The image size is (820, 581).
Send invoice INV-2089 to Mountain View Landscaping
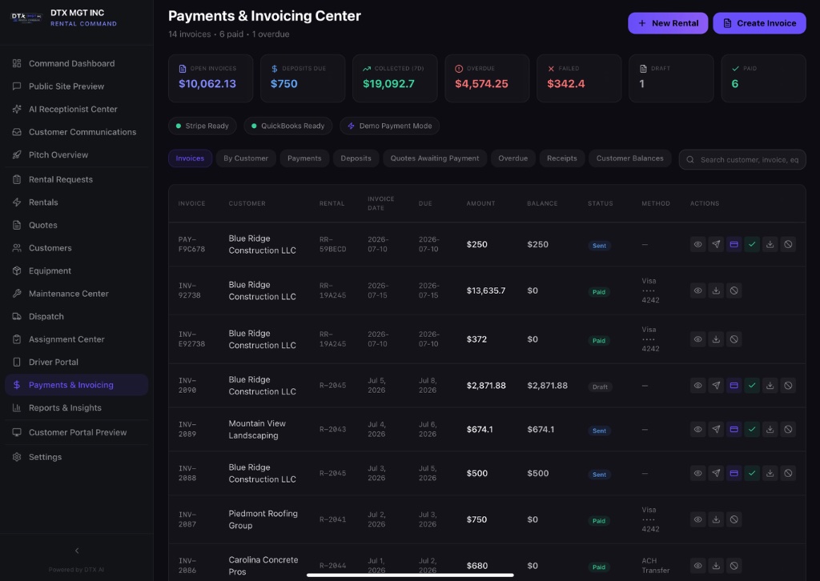pos(716,430)
